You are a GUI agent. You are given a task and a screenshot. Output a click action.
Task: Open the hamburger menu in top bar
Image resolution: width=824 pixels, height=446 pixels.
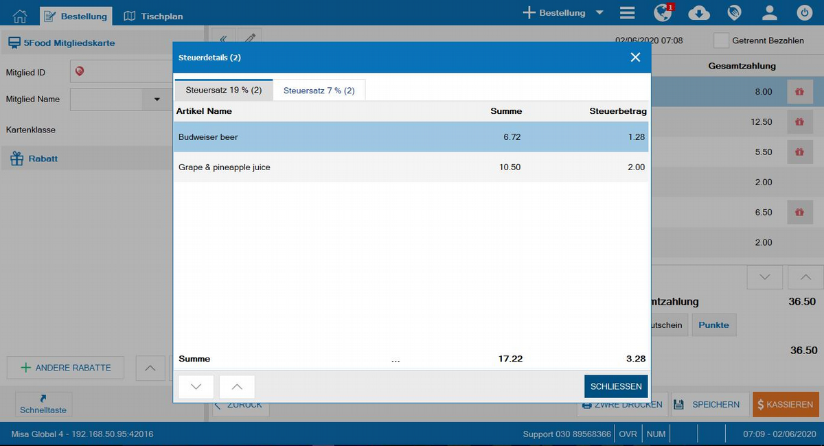click(627, 13)
